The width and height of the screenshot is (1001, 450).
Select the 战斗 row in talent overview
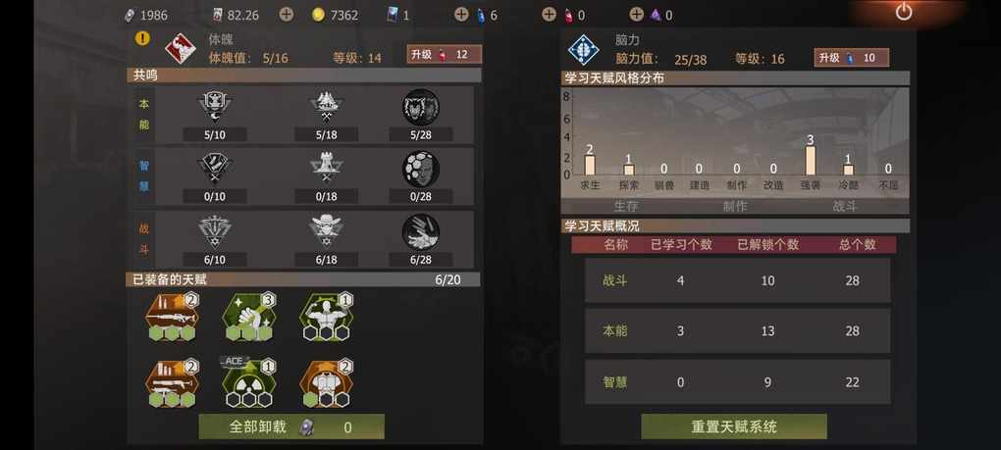click(x=737, y=280)
